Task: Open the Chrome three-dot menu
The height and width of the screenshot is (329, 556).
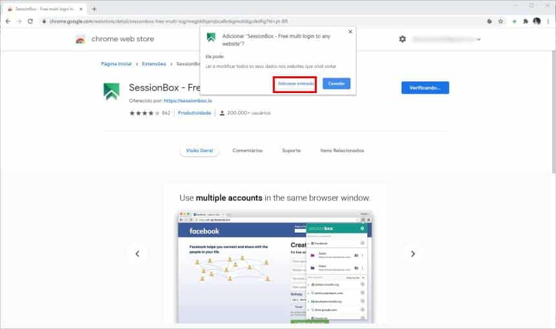Action: pos(548,21)
